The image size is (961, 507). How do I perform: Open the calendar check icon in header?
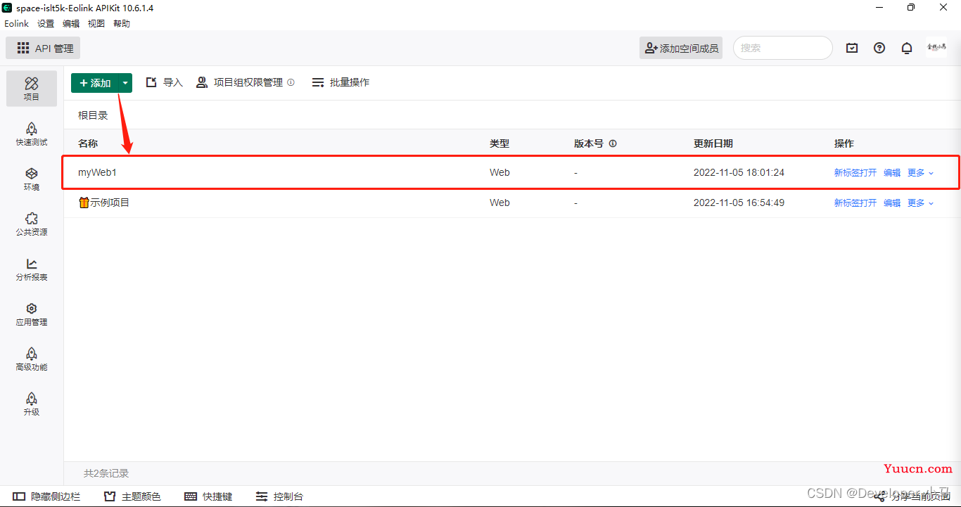[x=852, y=48]
